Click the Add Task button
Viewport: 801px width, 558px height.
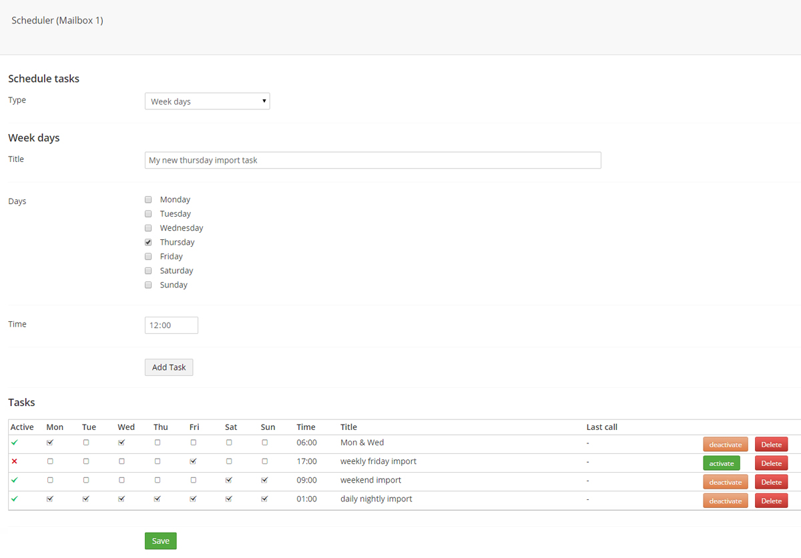tap(169, 367)
